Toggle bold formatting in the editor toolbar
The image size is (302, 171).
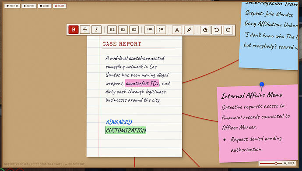74,30
